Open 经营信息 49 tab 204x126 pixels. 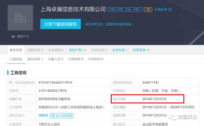[x=141, y=50]
